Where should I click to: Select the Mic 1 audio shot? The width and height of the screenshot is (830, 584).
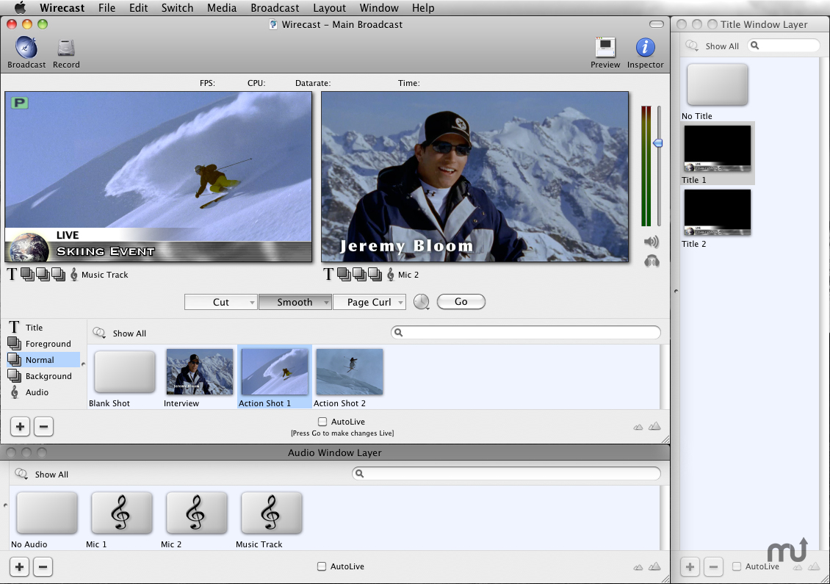pos(121,513)
